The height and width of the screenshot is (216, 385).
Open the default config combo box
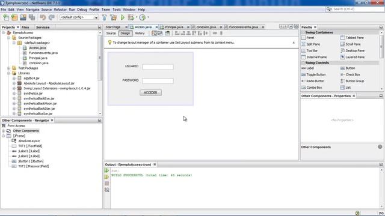coord(79,17)
